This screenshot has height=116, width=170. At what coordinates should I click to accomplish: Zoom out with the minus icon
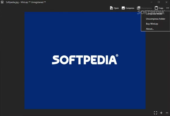[167, 113]
